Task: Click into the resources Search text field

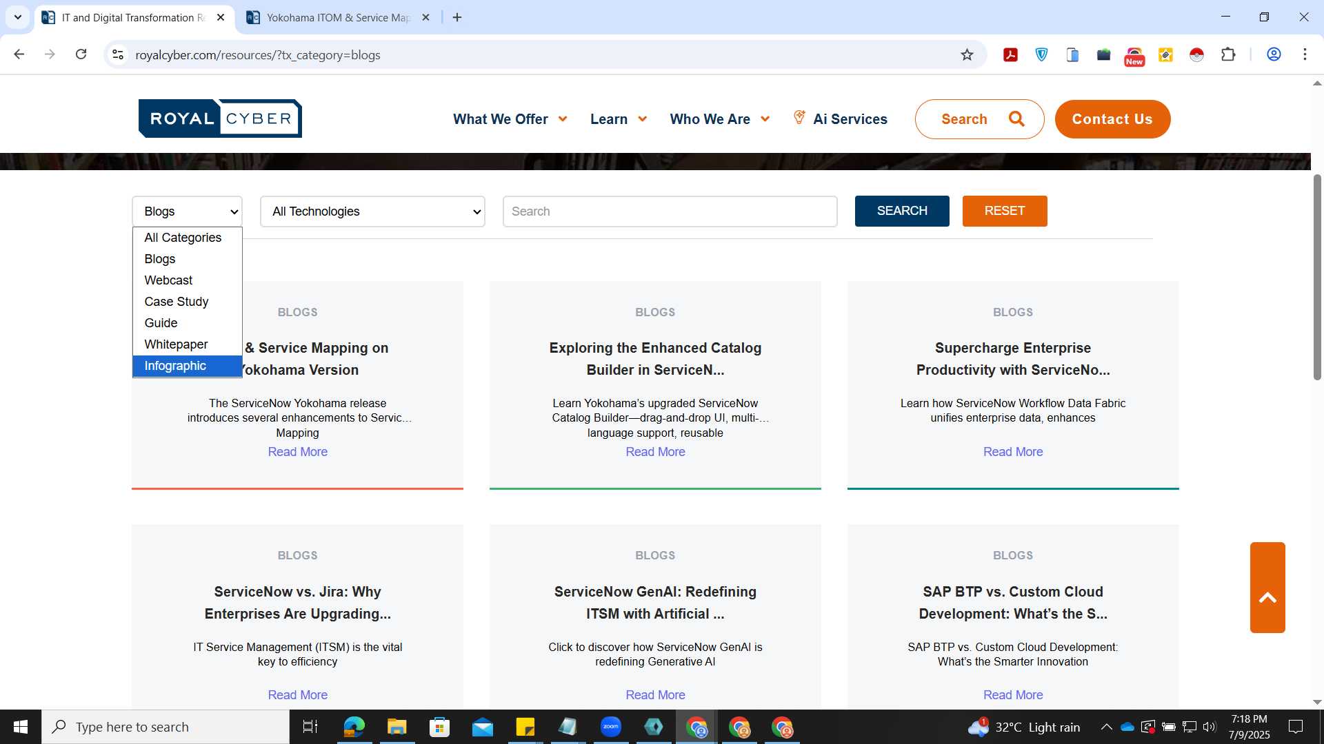Action: 670,211
